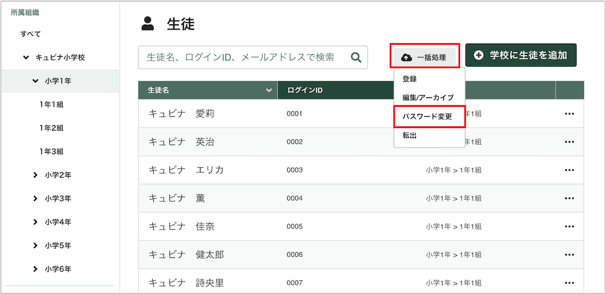This screenshot has height=294, width=606.
Task: Expand the 小学2年 chevron
Action: coord(36,175)
